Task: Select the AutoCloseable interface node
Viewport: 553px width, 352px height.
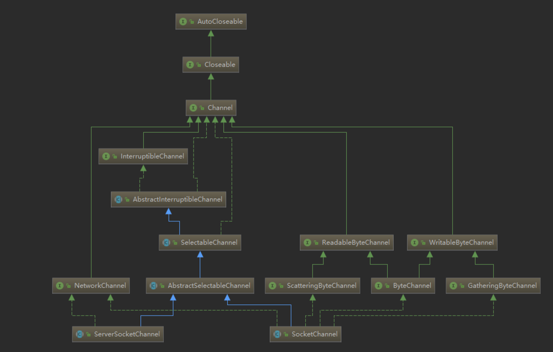Action: (211, 22)
